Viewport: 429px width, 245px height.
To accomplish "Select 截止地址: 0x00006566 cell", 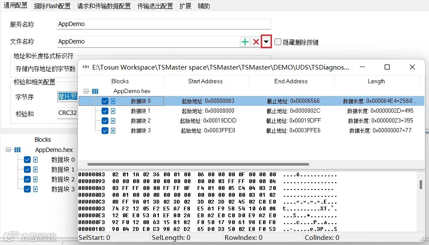I will (293, 101).
